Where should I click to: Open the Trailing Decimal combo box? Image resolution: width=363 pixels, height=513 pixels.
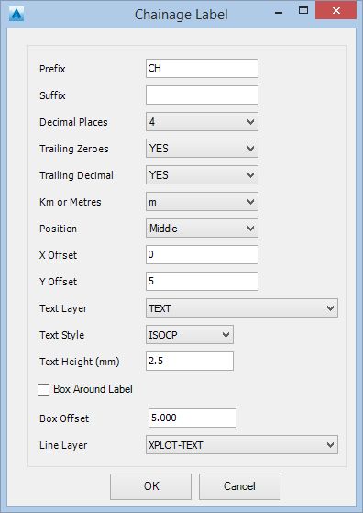click(x=202, y=174)
